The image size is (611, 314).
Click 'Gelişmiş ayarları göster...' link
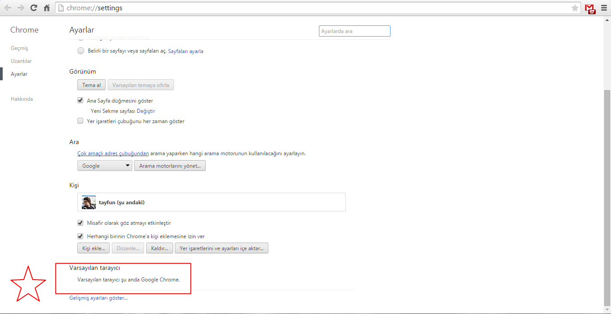click(x=98, y=297)
